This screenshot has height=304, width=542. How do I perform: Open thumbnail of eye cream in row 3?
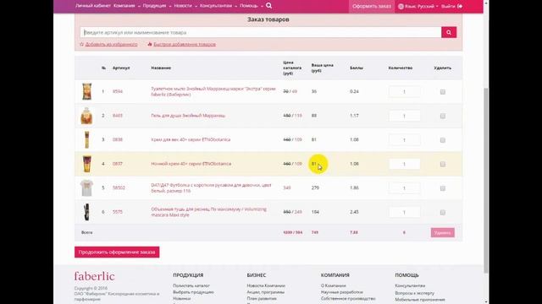point(86,139)
